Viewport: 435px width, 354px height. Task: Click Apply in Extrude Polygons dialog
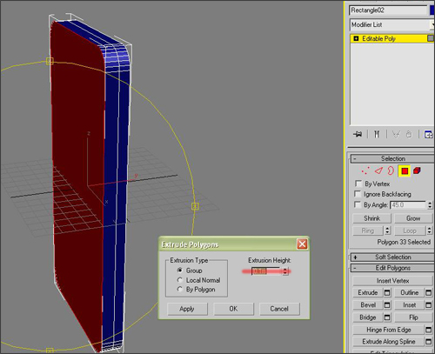187,309
